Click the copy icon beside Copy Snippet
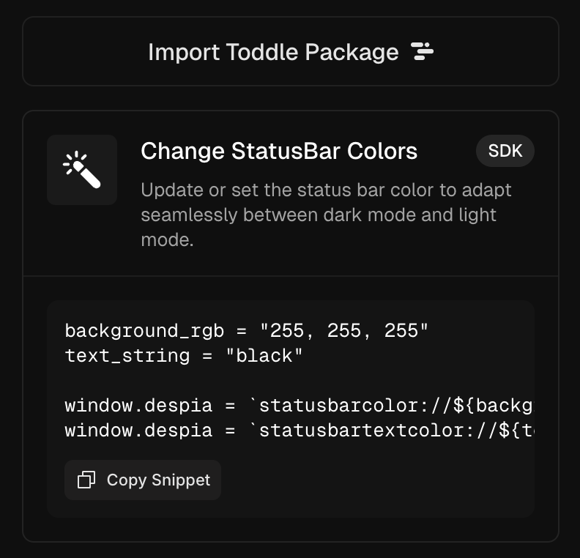 coord(86,480)
